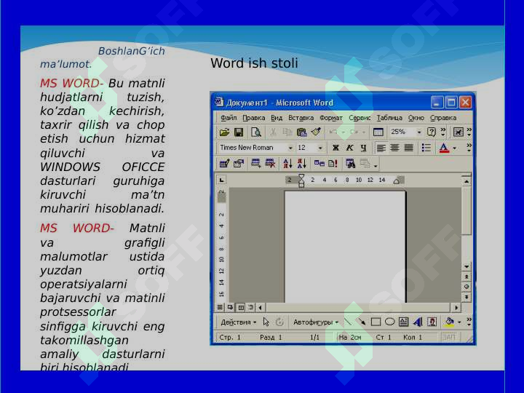Screen dimensions: 524x393
Task: Switch to Print Layout view button
Action: [241, 307]
